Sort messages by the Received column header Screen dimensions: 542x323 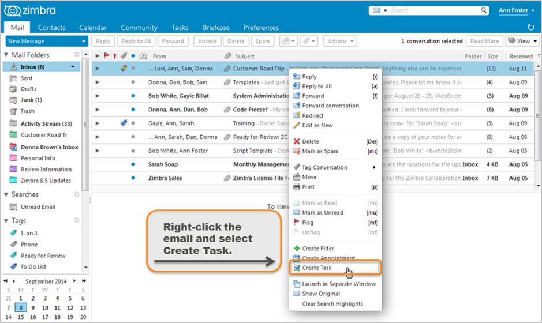[x=520, y=56]
